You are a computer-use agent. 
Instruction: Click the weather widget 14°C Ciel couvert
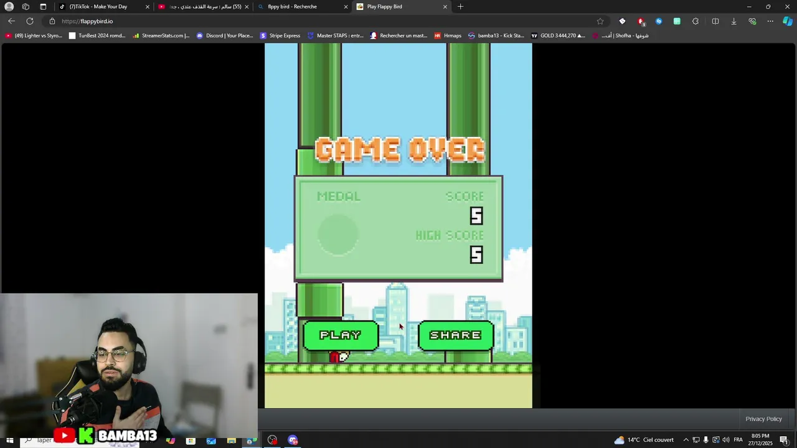[644, 440]
